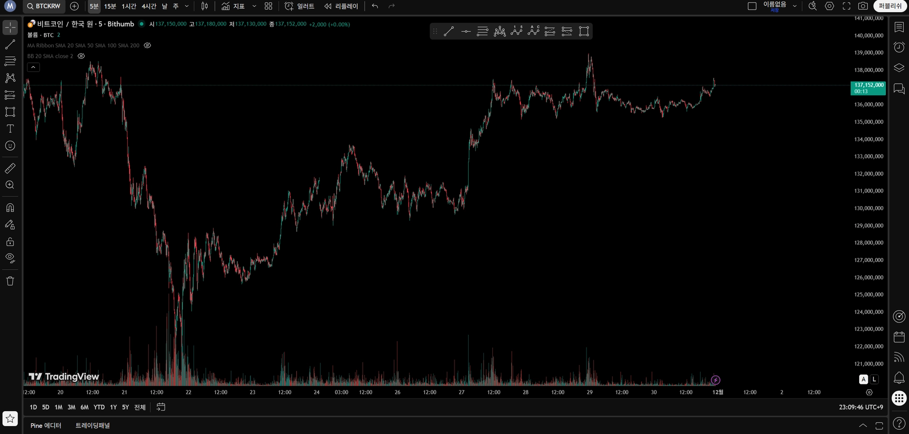Open the help center question mark
Image resolution: width=909 pixels, height=434 pixels.
tap(899, 424)
